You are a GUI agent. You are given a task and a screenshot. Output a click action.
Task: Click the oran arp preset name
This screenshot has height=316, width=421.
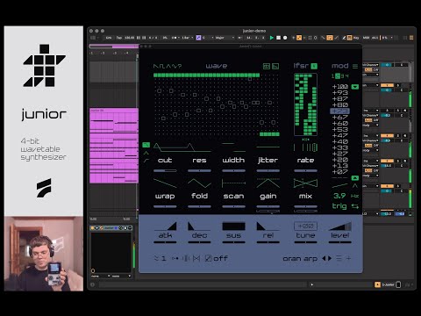300,259
